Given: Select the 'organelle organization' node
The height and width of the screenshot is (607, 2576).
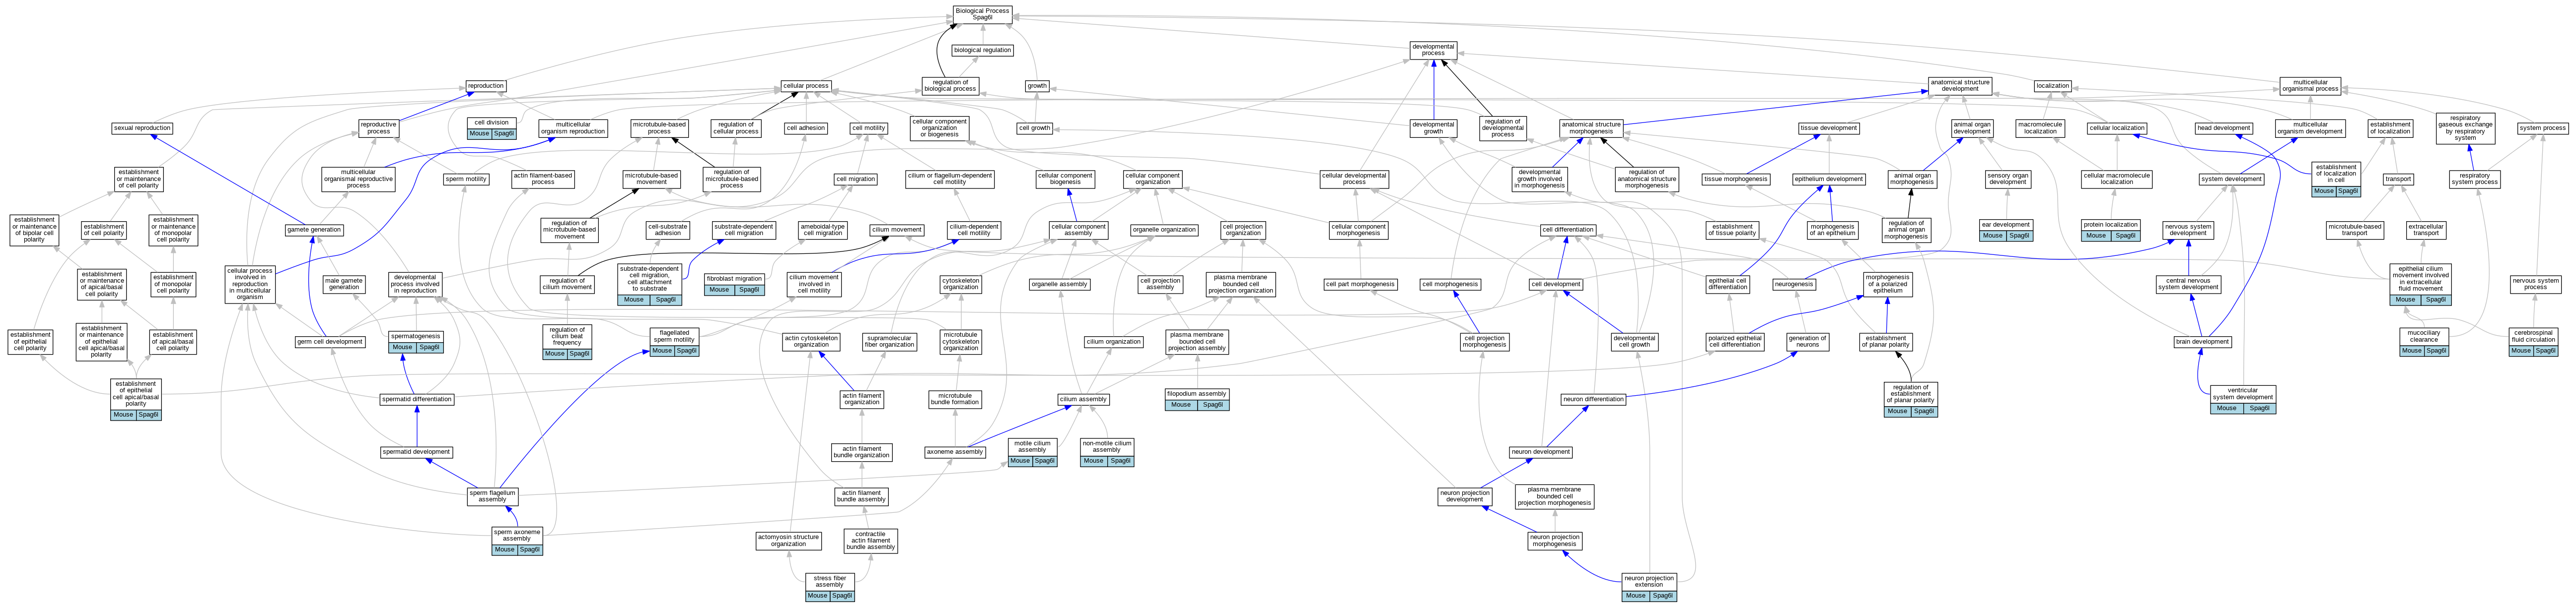Looking at the screenshot, I should pyautogui.click(x=1164, y=230).
